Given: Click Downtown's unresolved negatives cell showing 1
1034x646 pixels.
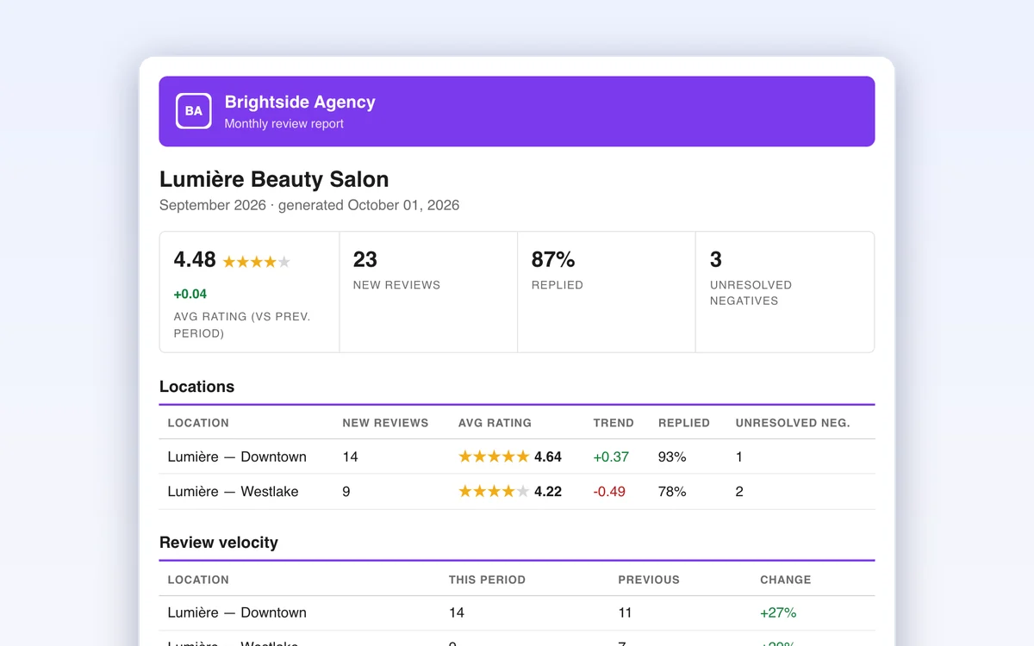Looking at the screenshot, I should click(x=739, y=457).
